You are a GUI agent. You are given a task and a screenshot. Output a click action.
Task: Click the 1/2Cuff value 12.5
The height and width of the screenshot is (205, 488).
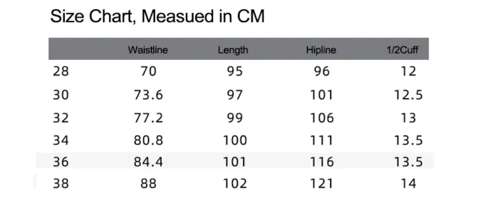click(408, 95)
